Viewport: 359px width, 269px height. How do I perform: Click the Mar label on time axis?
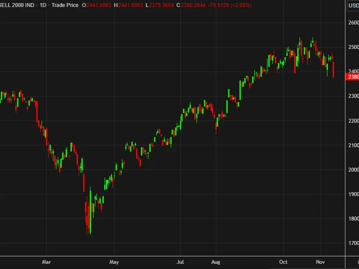click(x=46, y=262)
